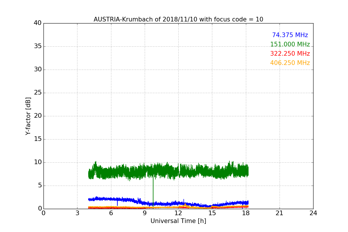Viewport: 348px width, 232px height.
Task: Click the green 151 MHz noisy data trace
Action: coord(168,171)
